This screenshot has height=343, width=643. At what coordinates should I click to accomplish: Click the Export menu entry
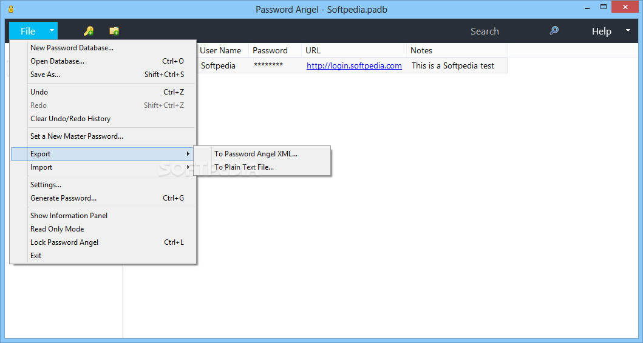(x=103, y=154)
